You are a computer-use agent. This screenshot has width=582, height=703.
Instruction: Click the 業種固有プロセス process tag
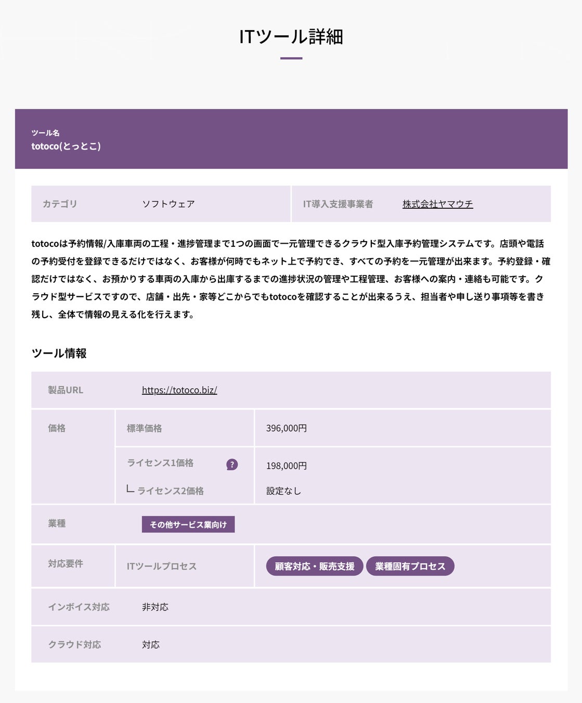click(410, 566)
